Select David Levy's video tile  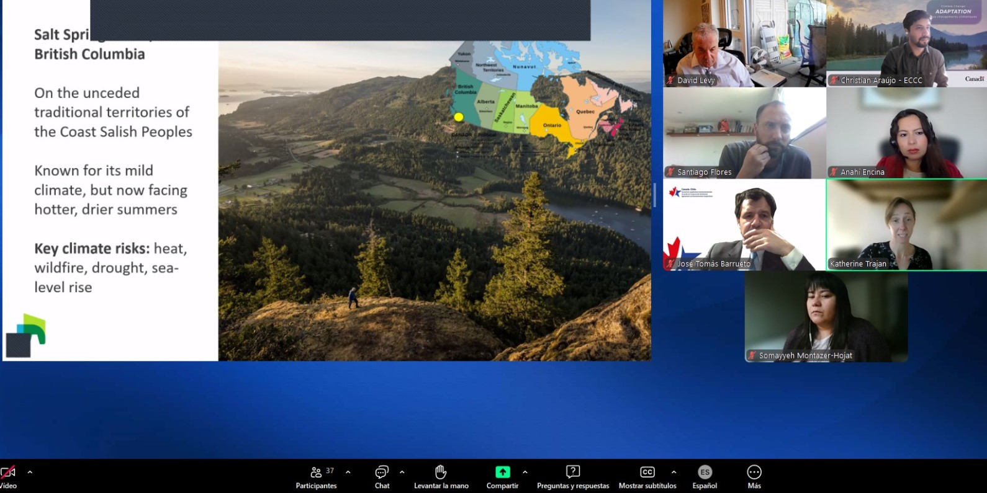(x=744, y=43)
